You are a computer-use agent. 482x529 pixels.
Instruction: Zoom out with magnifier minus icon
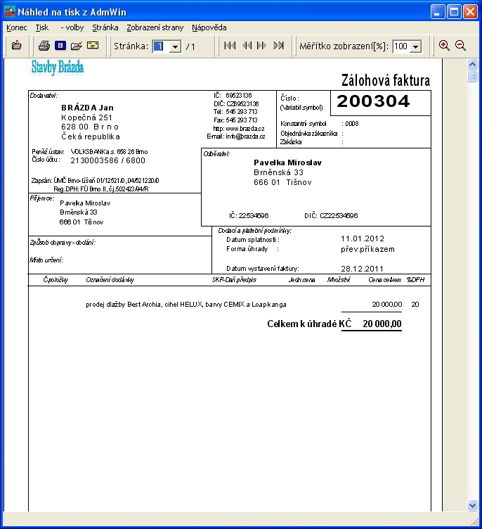[x=460, y=46]
